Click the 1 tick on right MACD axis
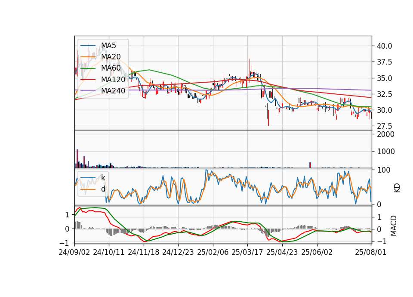This screenshot has width=413, height=297. [x=379, y=217]
